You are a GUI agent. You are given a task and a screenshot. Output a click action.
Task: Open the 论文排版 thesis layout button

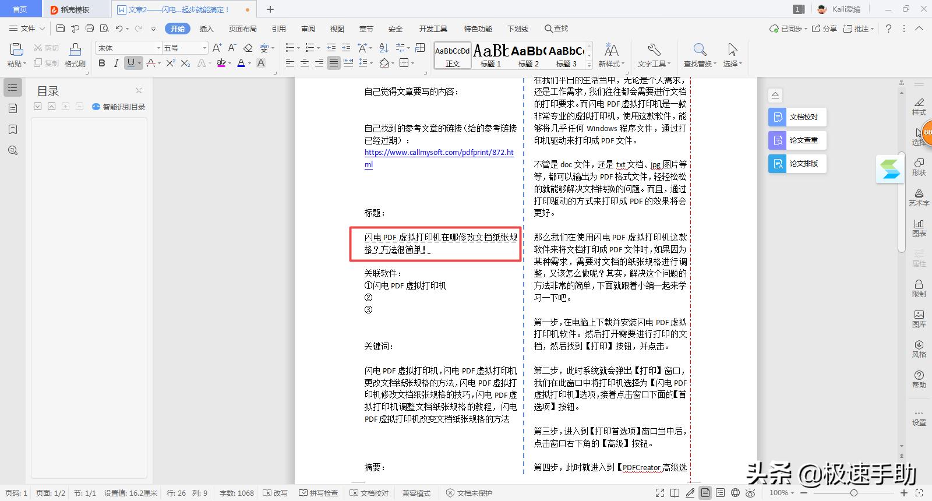(797, 163)
